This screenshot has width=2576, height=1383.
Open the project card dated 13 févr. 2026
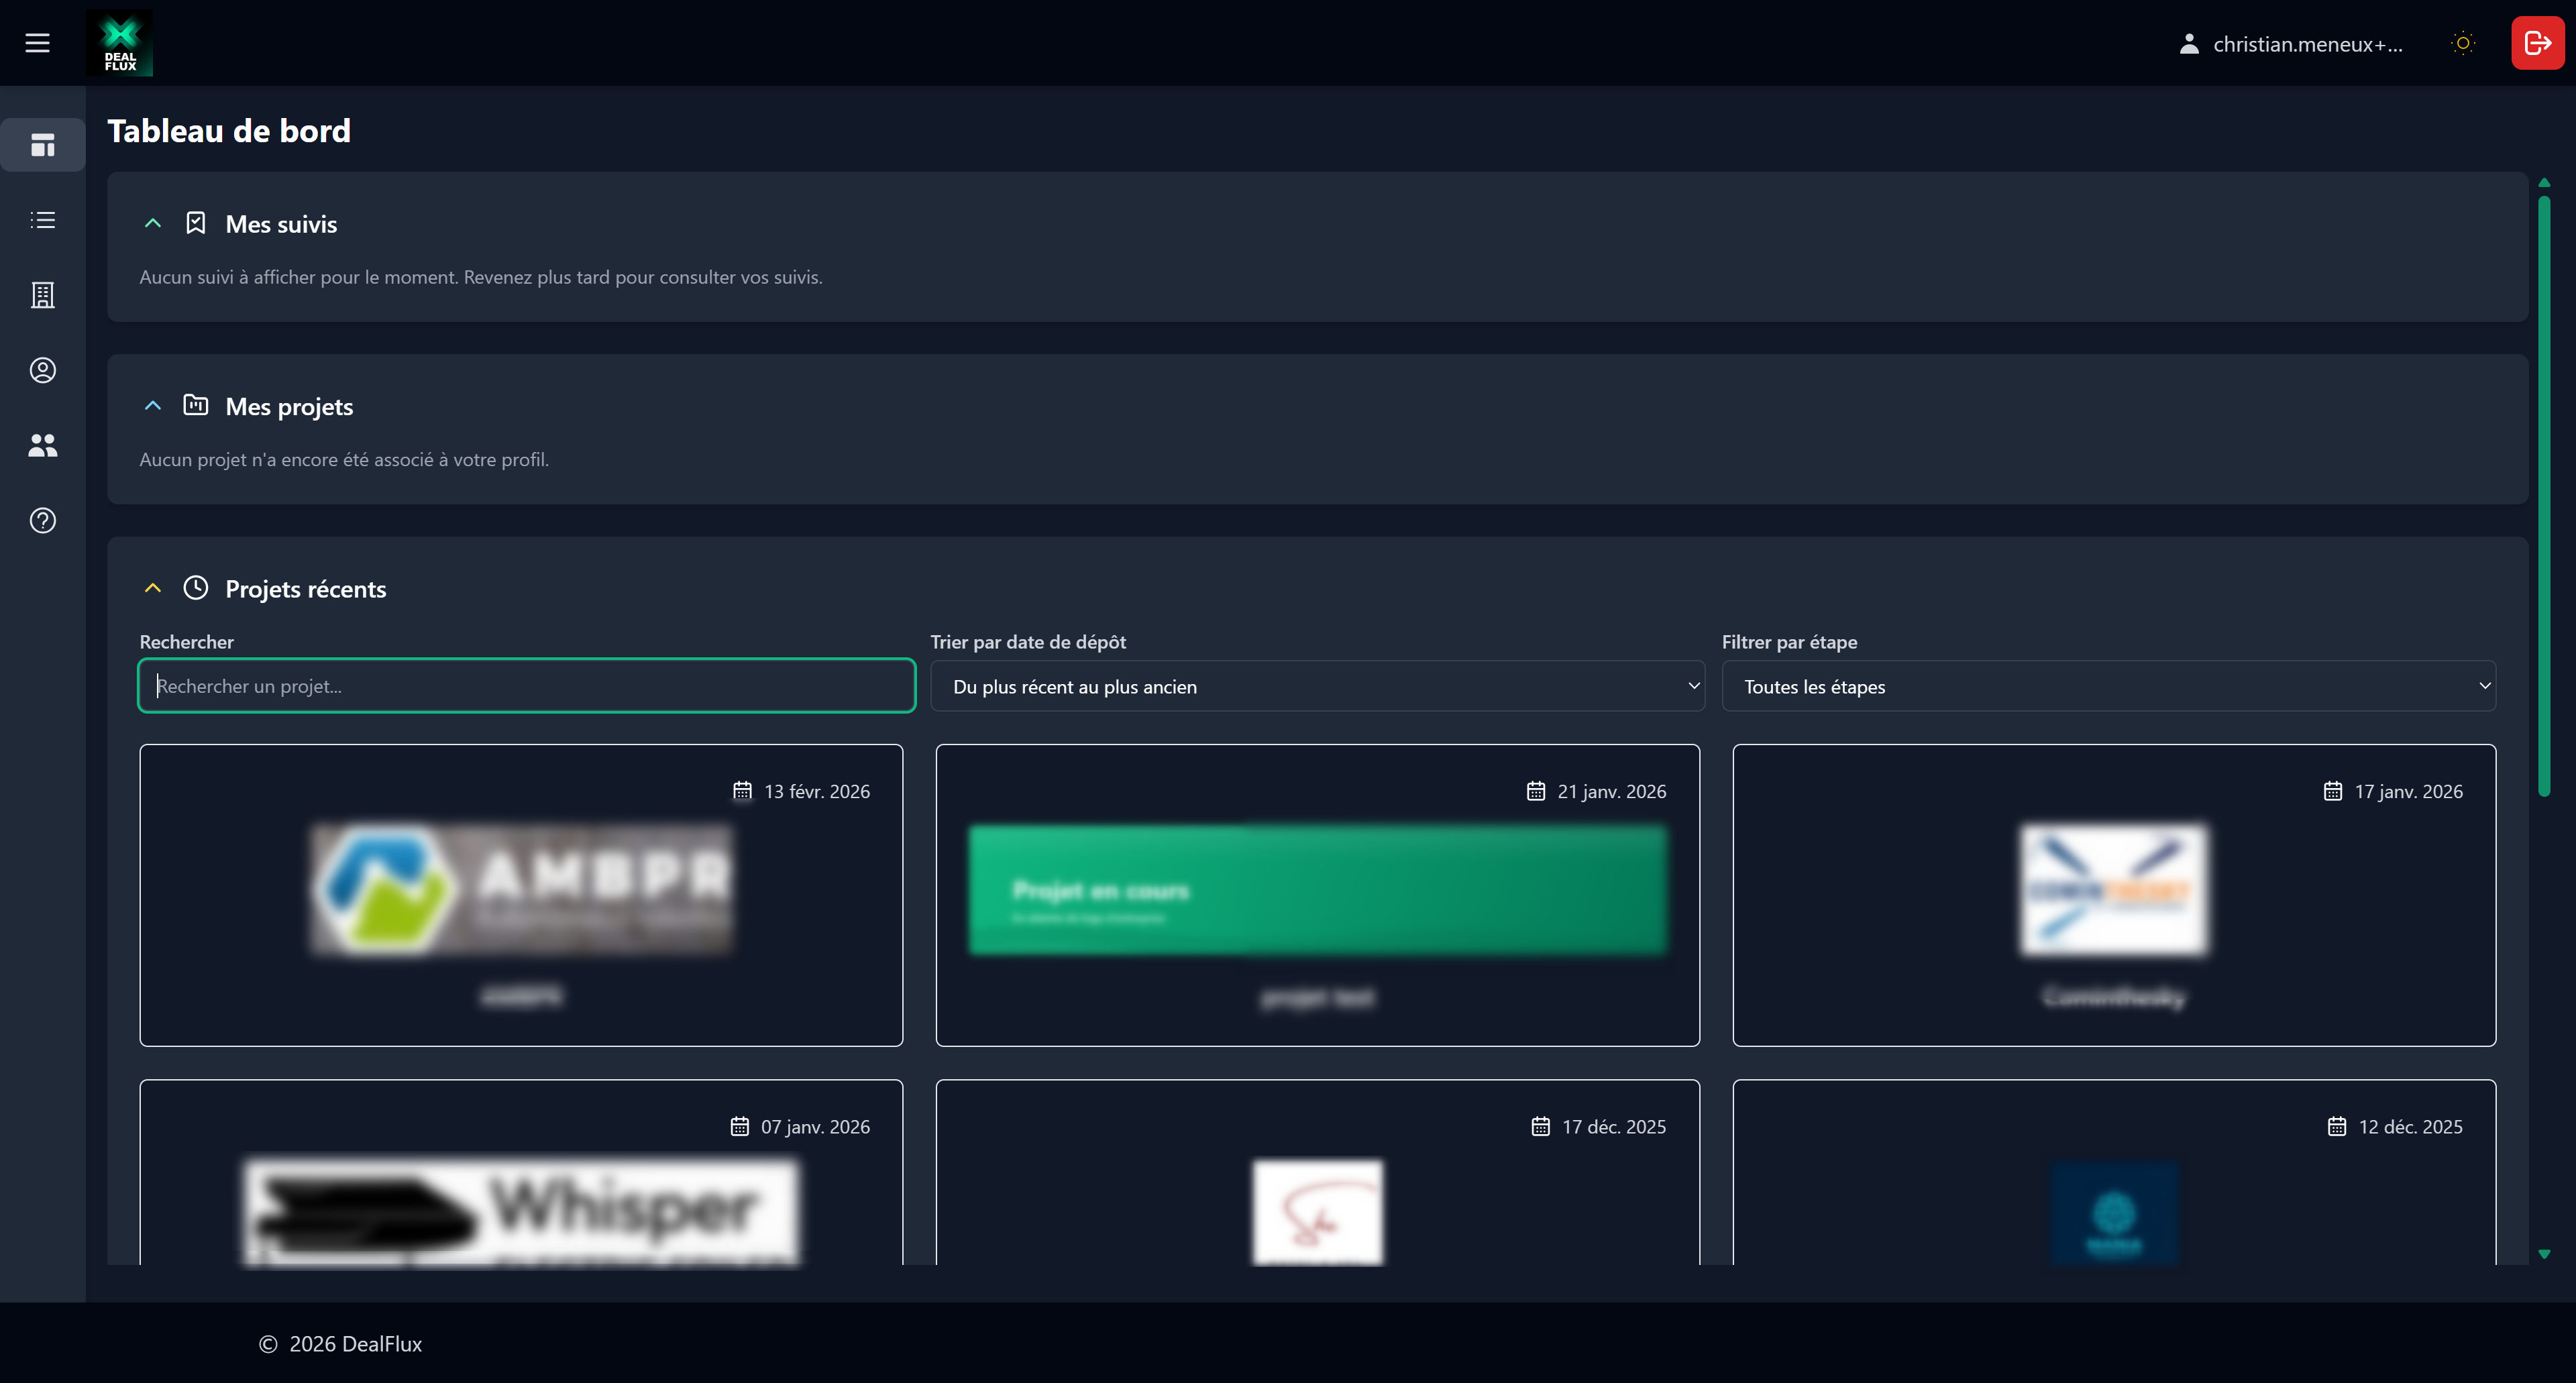[521, 894]
